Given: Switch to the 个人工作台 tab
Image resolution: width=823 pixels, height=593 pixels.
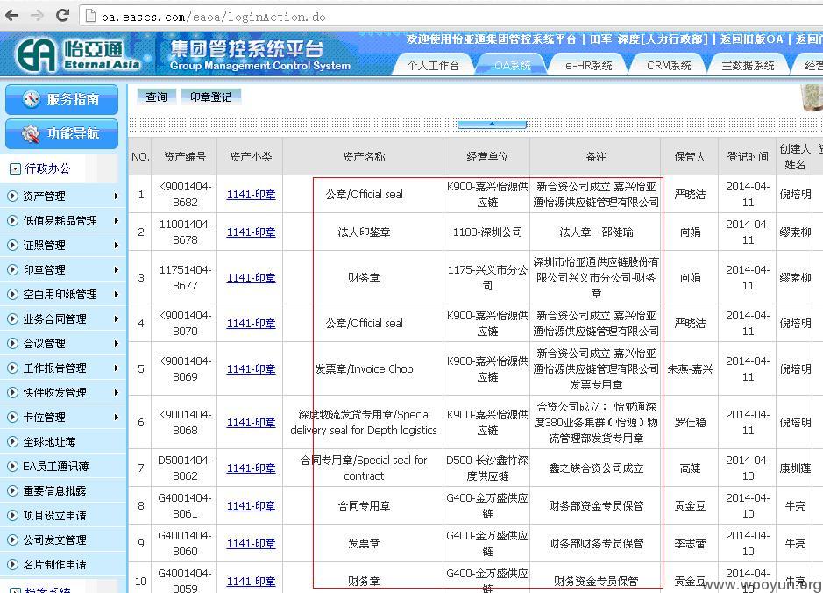Looking at the screenshot, I should coord(433,65).
